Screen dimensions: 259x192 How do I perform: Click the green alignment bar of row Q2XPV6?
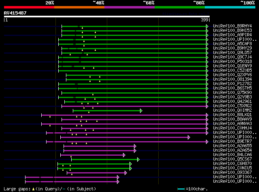[136, 75]
